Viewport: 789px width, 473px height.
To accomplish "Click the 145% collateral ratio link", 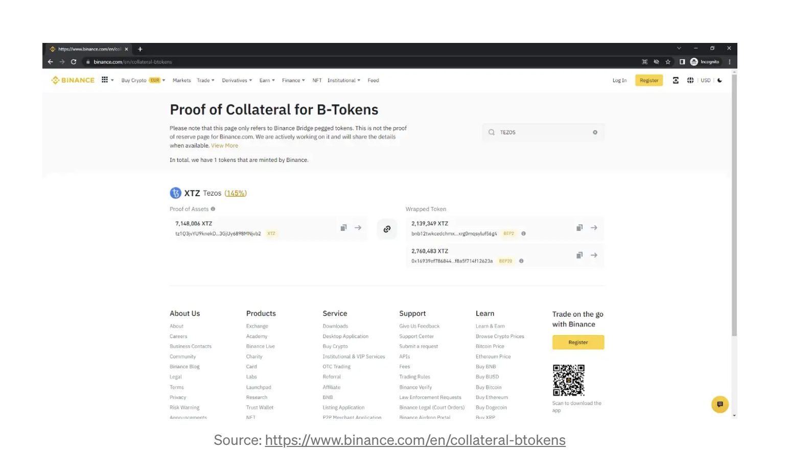I will pos(236,193).
